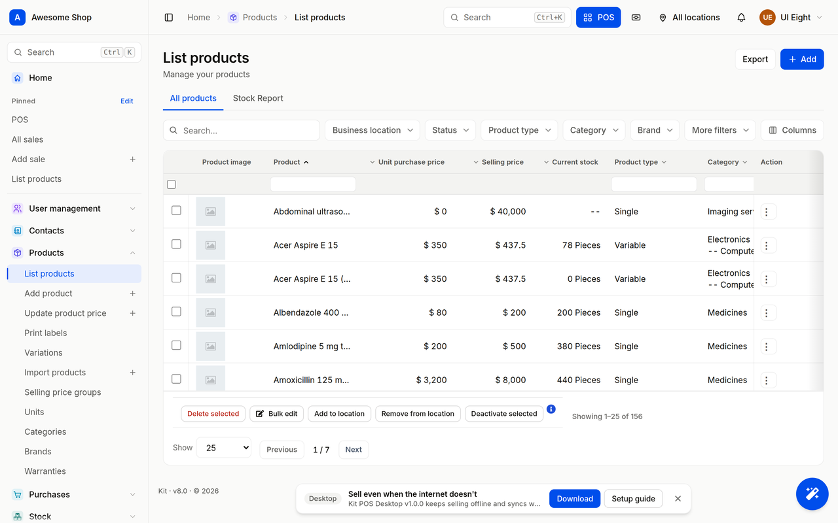Select the All products tab
Viewport: 838px width, 523px height.
pos(193,98)
